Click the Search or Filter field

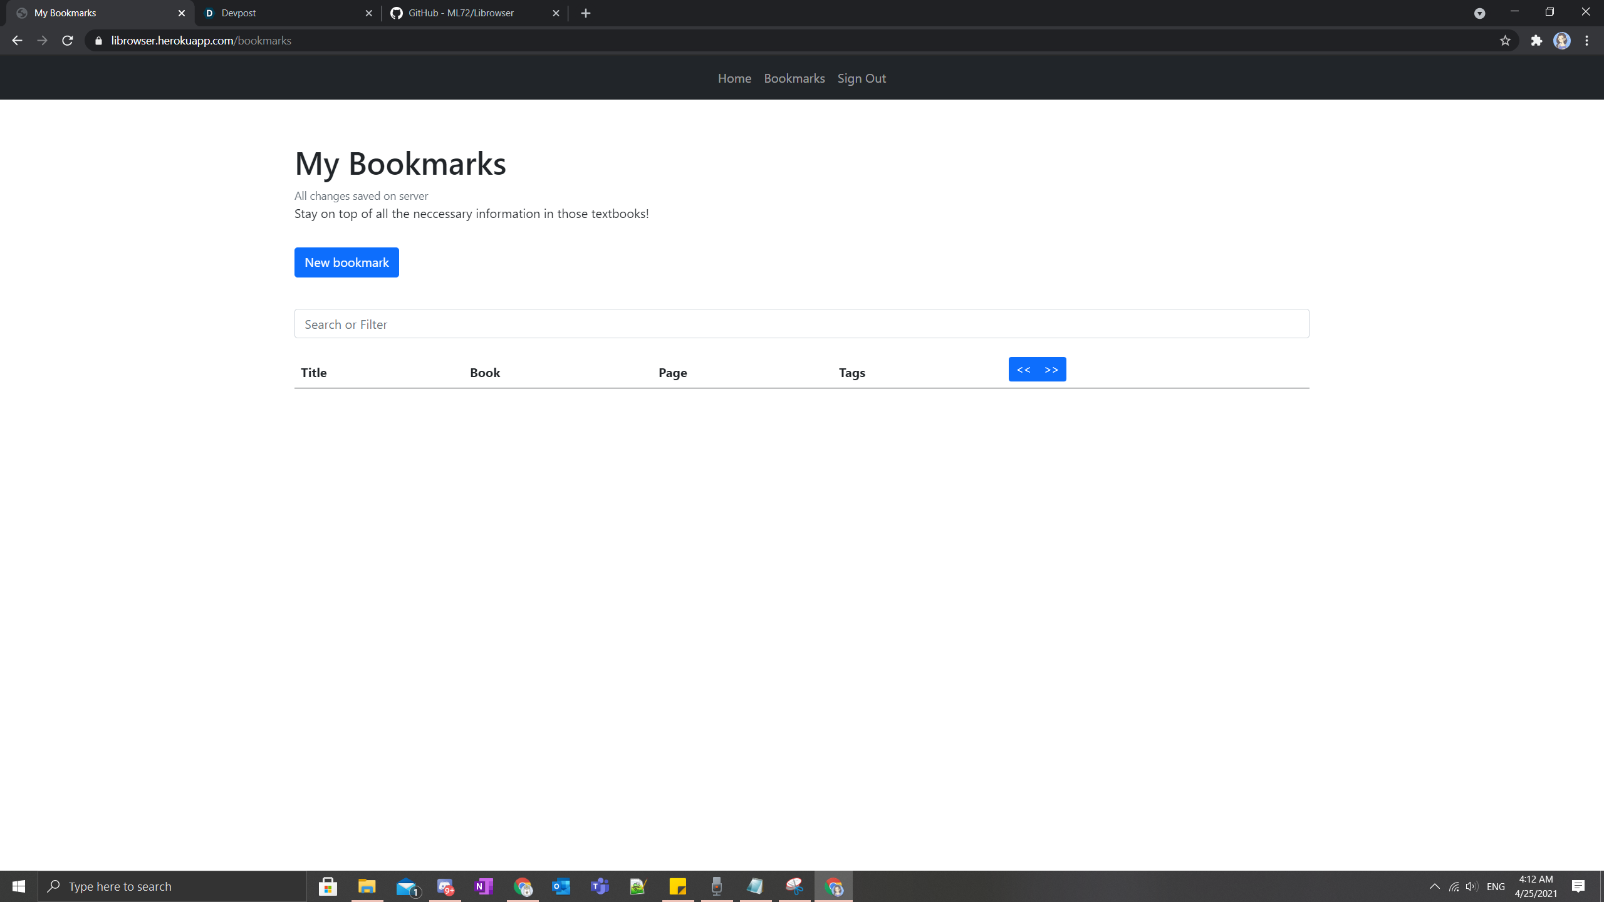pyautogui.click(x=801, y=324)
